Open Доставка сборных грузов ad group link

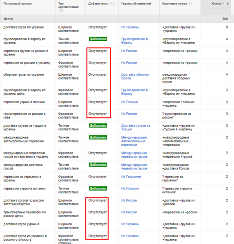click(x=135, y=77)
